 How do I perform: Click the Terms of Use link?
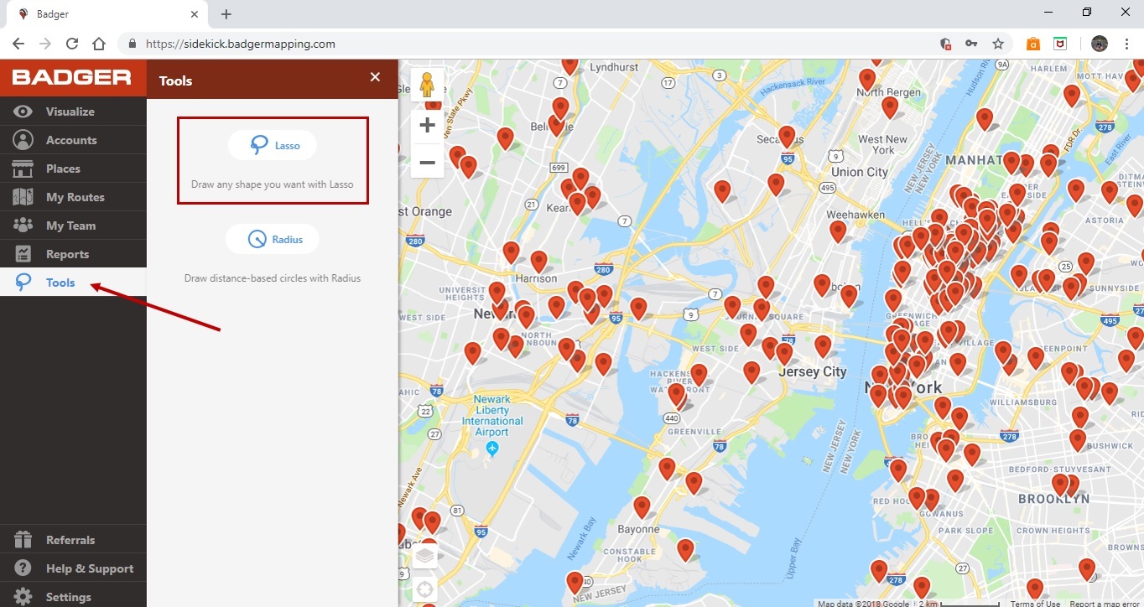(x=1034, y=602)
